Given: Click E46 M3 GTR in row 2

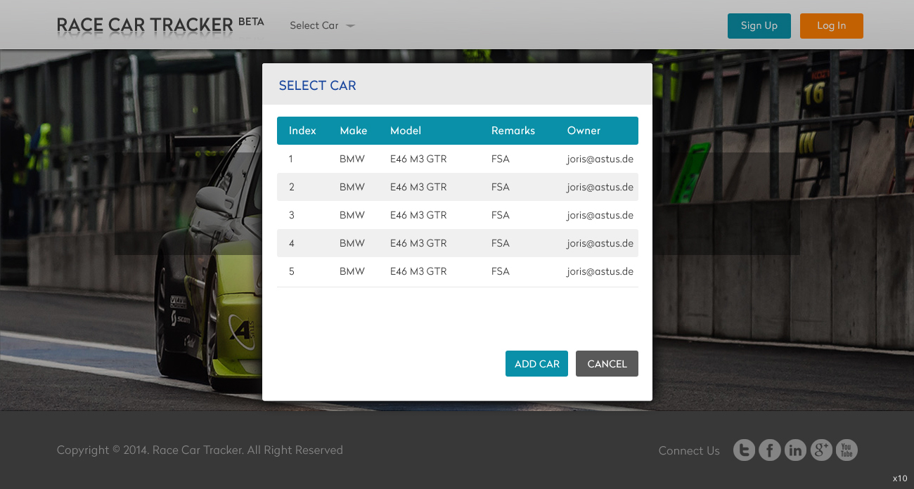Looking at the screenshot, I should (418, 187).
